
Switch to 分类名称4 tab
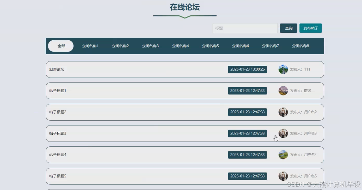180,46
